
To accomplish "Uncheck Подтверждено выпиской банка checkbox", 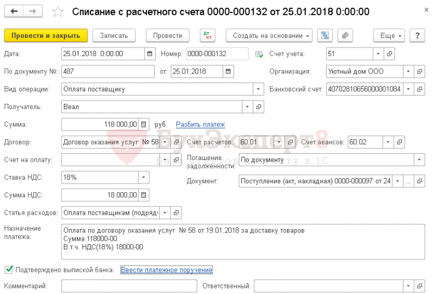I will click(x=9, y=269).
